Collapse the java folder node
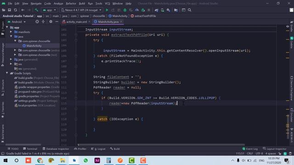The width and height of the screenshot is (294, 165). pos(11,37)
